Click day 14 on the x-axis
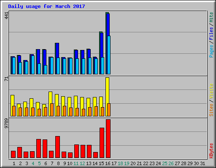 95,163
